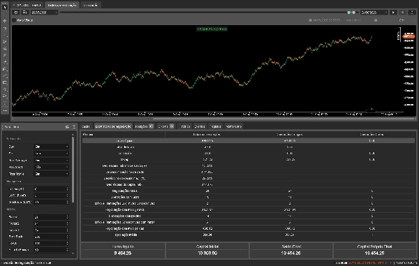
Task: Enable the Modo Visual checkbox
Action: [x=14, y=20]
